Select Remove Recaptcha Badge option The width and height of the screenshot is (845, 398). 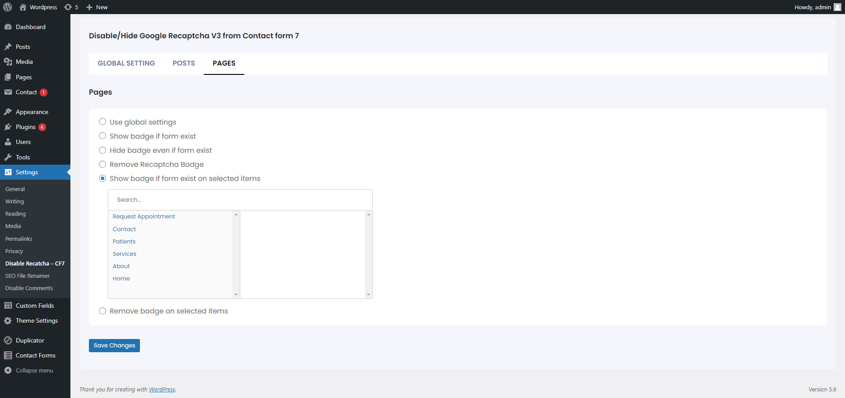pyautogui.click(x=103, y=164)
